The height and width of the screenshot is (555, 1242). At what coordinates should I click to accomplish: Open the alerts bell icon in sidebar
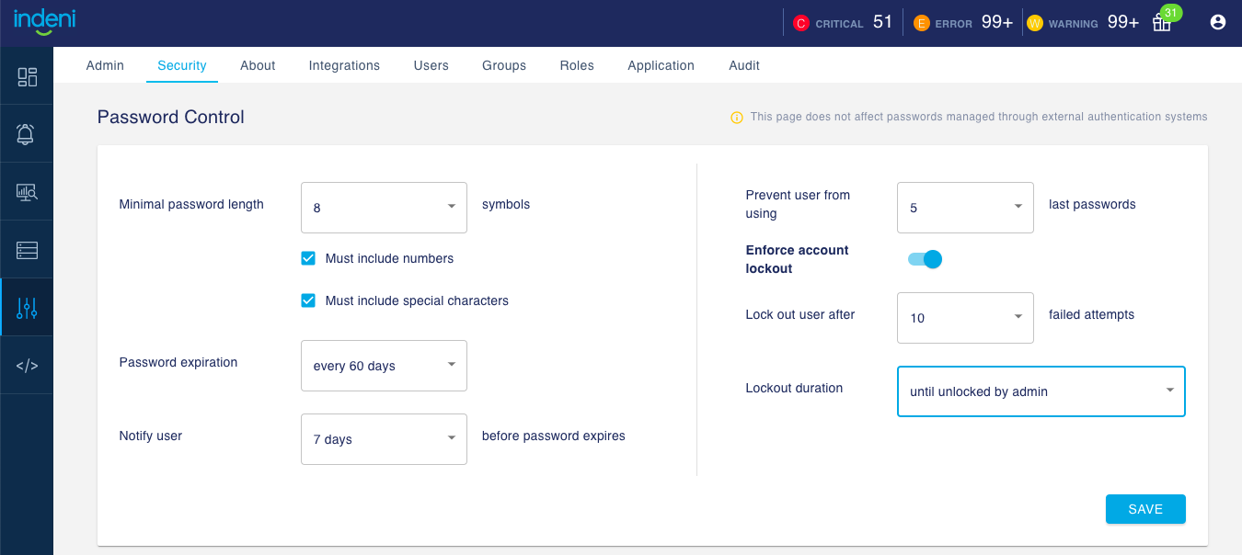27,135
